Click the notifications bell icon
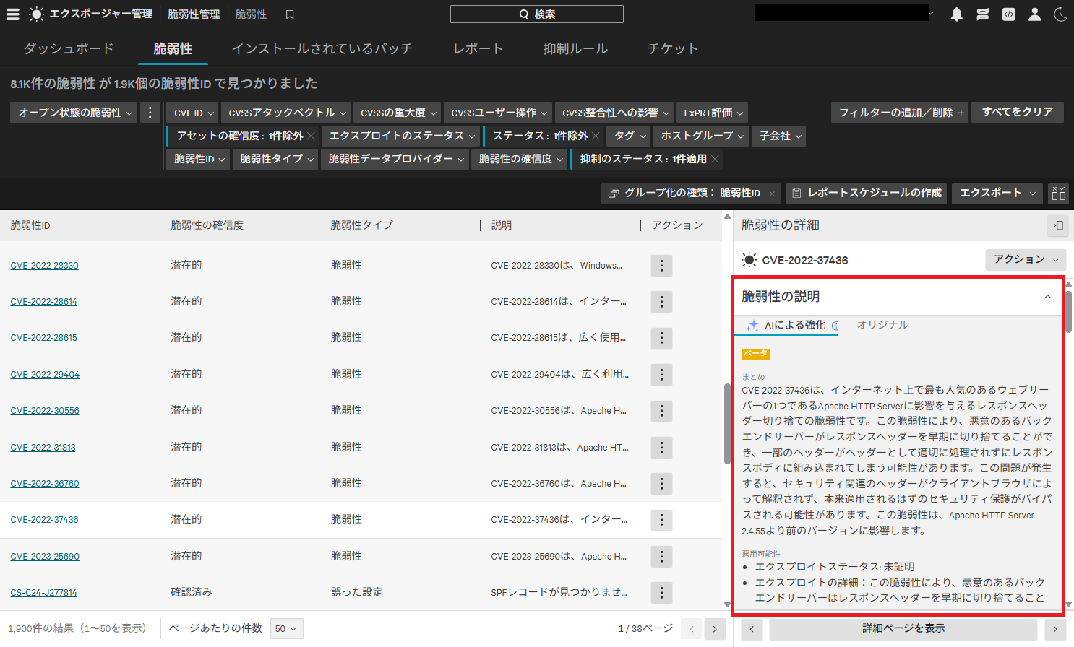Screen dimensions: 1074x647 coord(956,14)
